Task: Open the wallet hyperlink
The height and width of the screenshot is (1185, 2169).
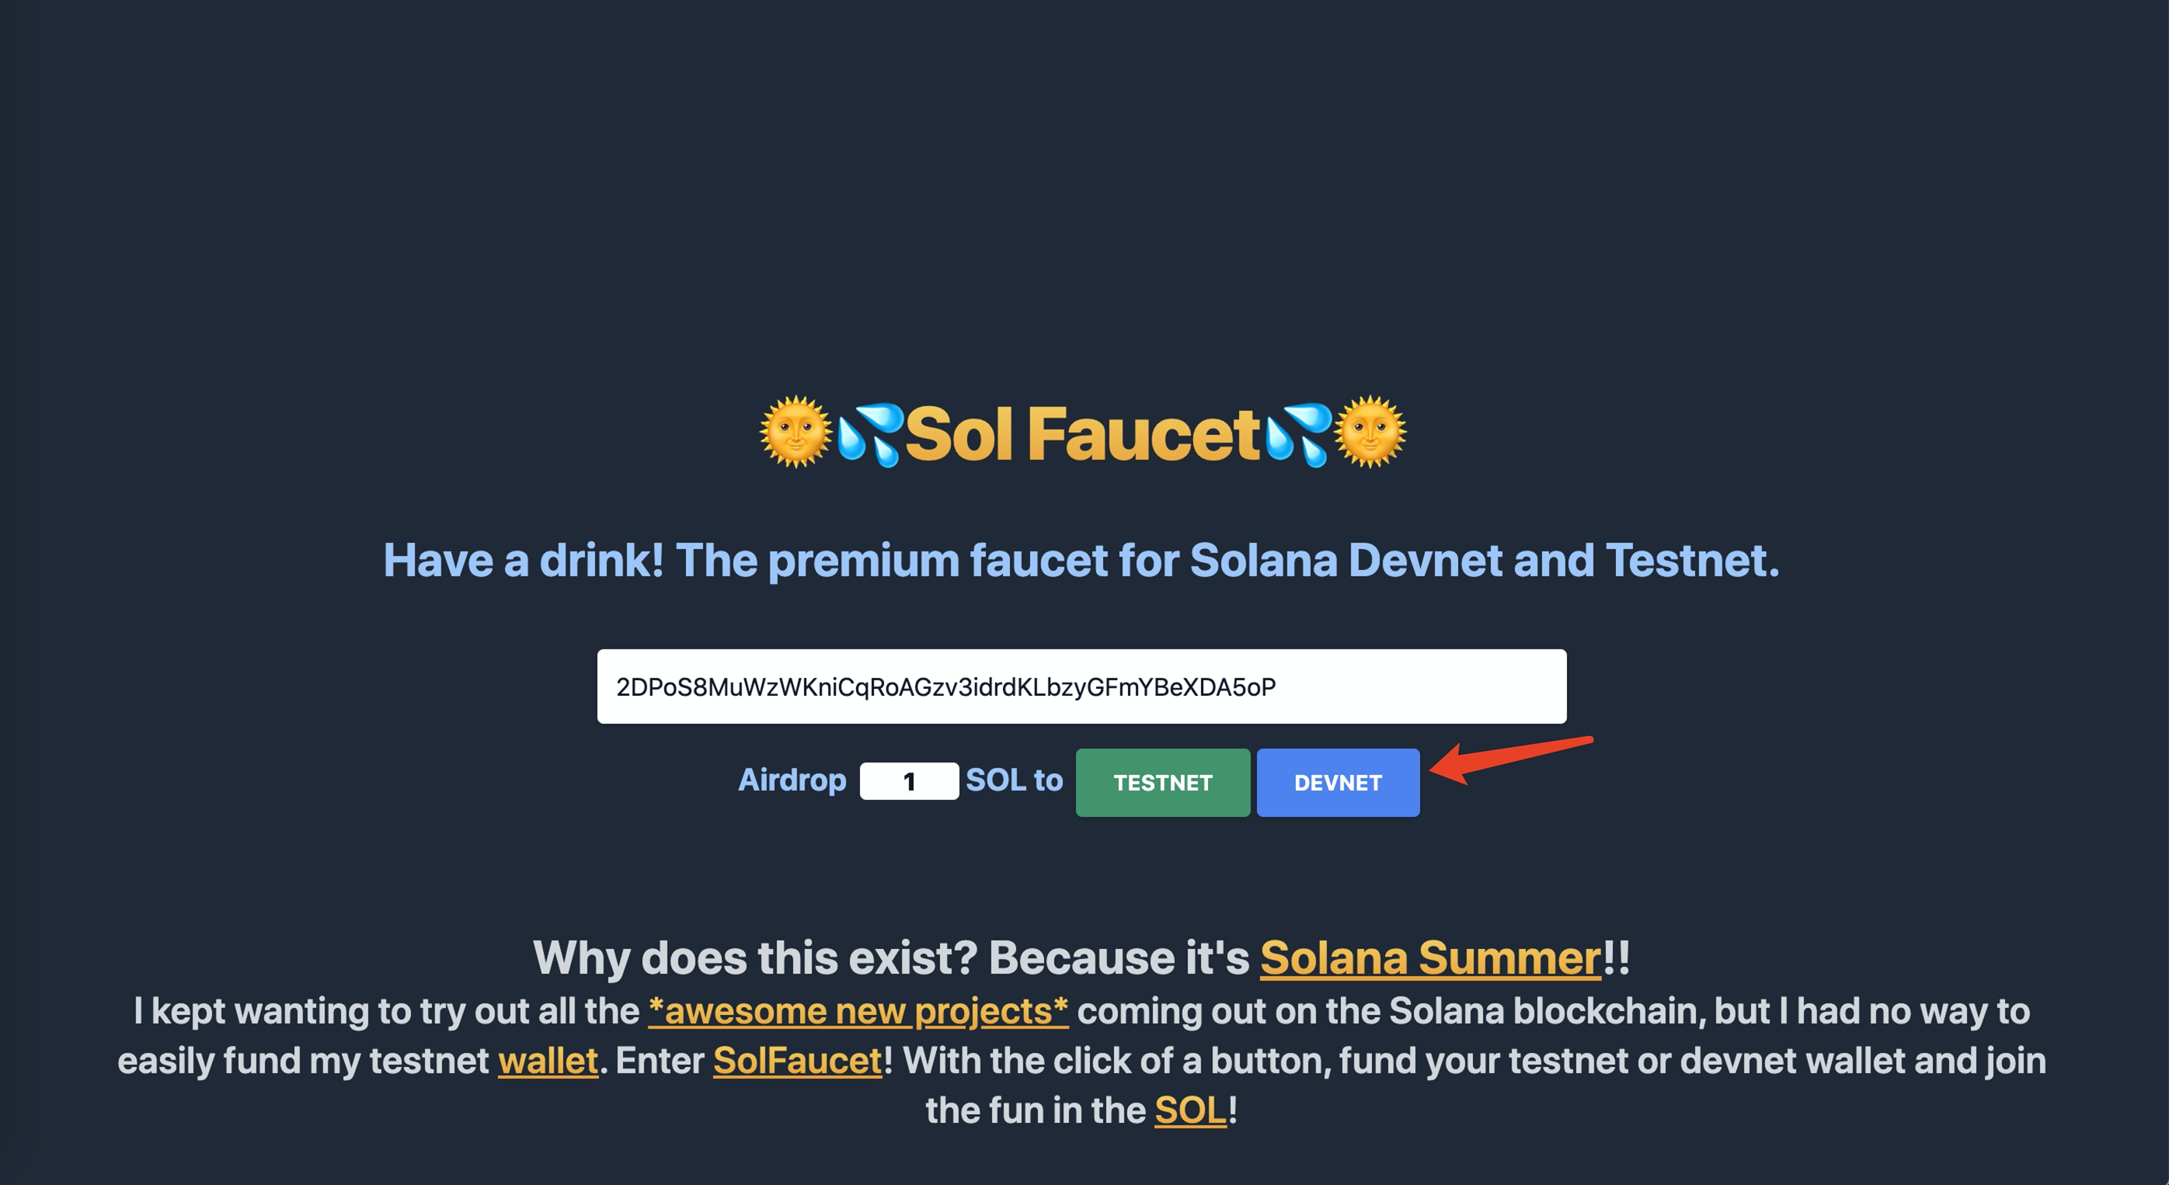Action: [548, 1061]
